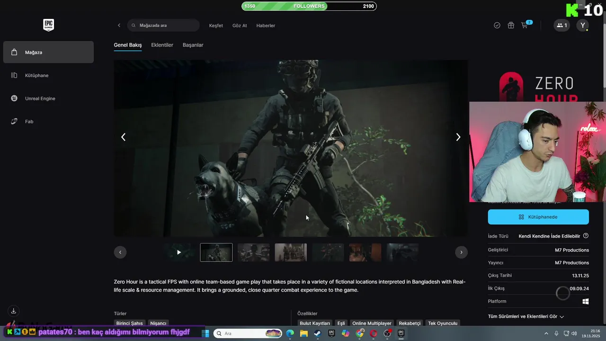Viewport: 606px width, 341px height.
Task: Open Mağaza in the sidebar
Action: 48,52
